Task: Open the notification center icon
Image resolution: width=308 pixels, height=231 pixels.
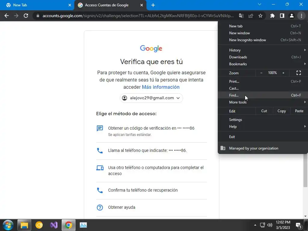Action: click(299, 225)
